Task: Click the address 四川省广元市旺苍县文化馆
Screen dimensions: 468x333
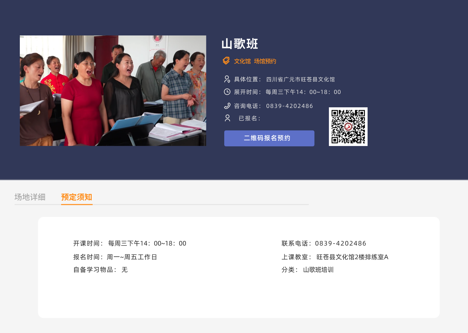Action: click(300, 79)
